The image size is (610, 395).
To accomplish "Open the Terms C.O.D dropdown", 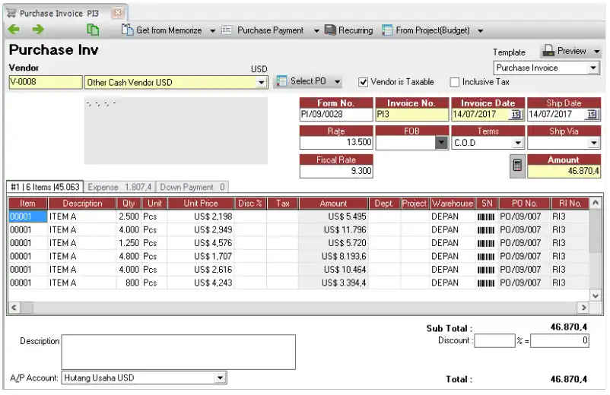I will (517, 143).
